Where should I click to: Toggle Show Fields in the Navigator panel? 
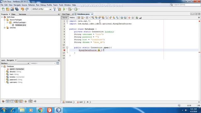pyautogui.click(x=8, y=101)
